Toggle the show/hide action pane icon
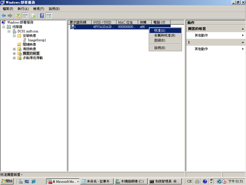This screenshot has height=185, width=246. click(x=49, y=16)
